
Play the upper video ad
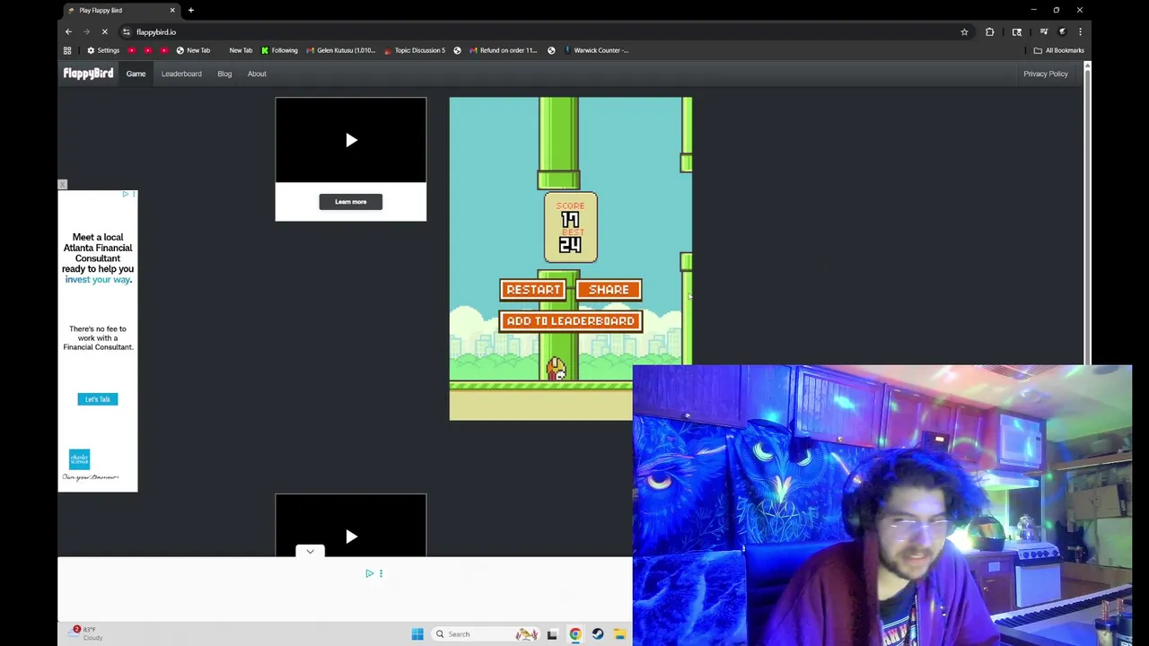[x=351, y=140]
